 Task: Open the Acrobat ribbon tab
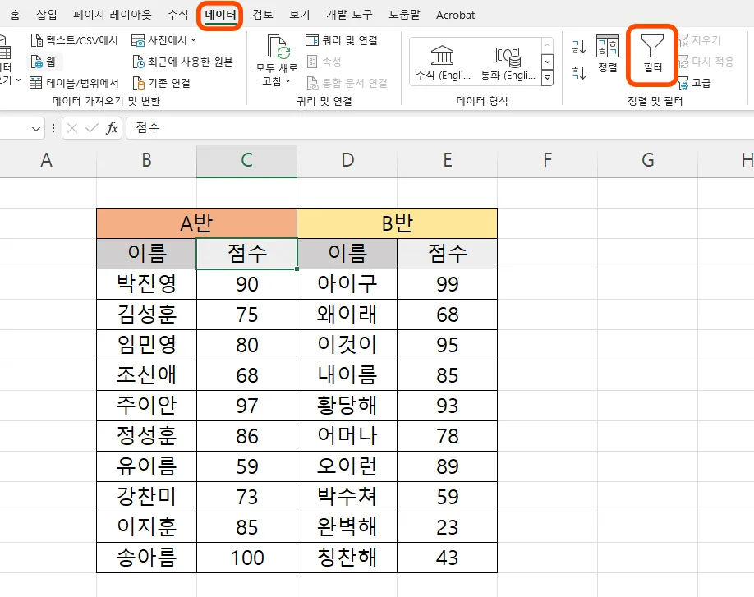455,14
